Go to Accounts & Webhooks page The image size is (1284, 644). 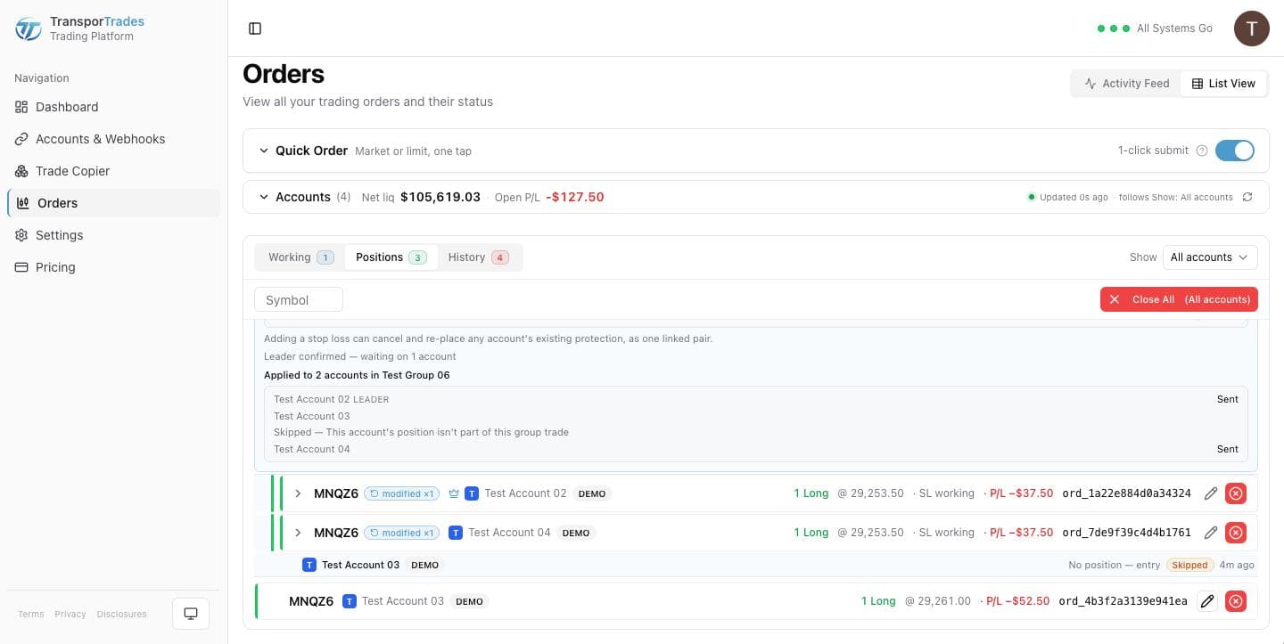[113, 139]
